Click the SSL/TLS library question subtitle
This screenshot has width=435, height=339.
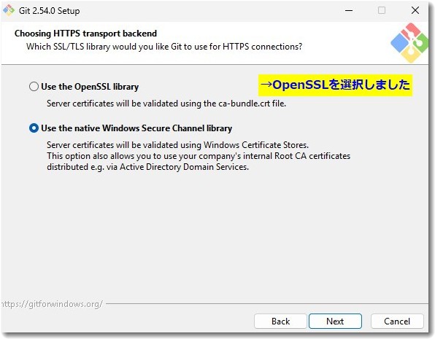pos(164,47)
